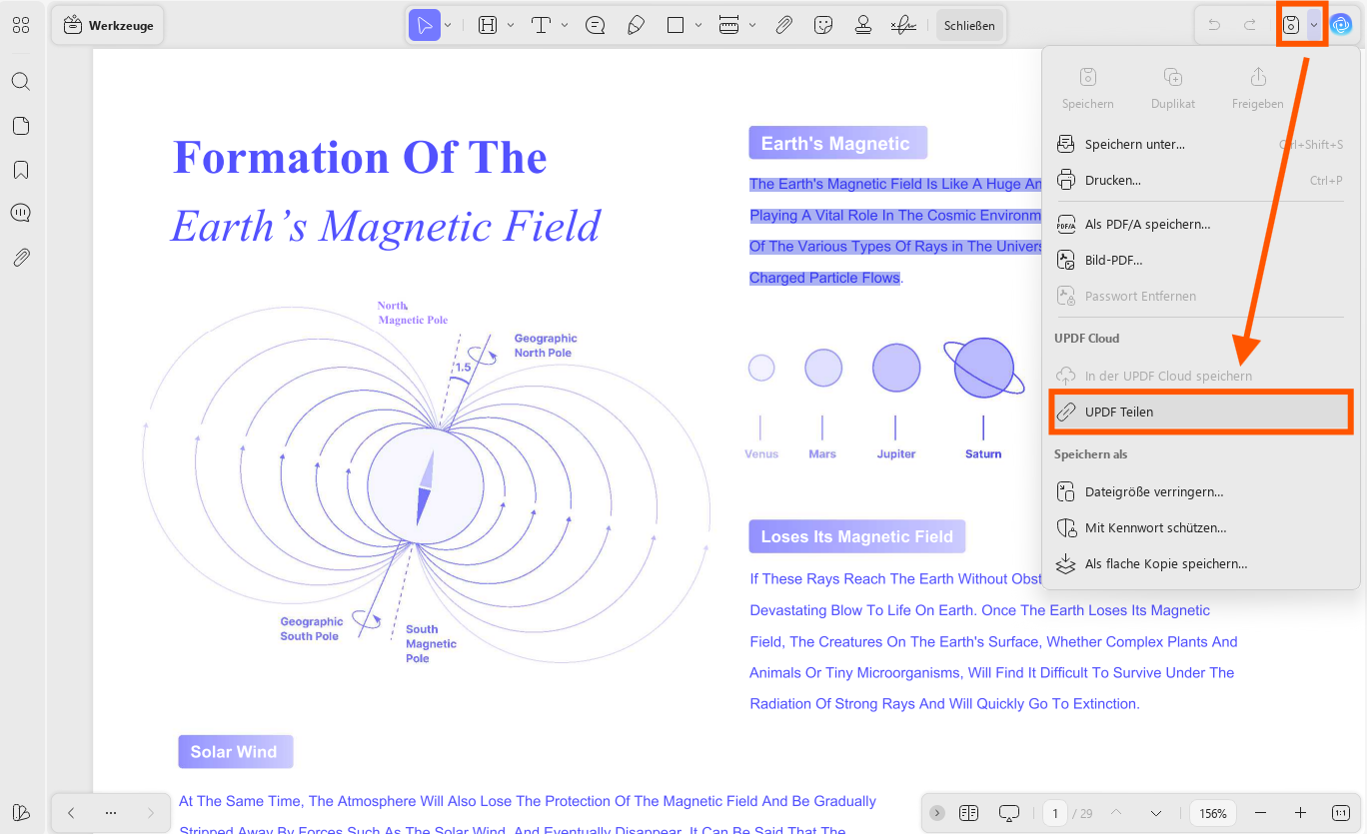This screenshot has height=834, width=1367.
Task: Zoom out with minus button
Action: click(1261, 813)
